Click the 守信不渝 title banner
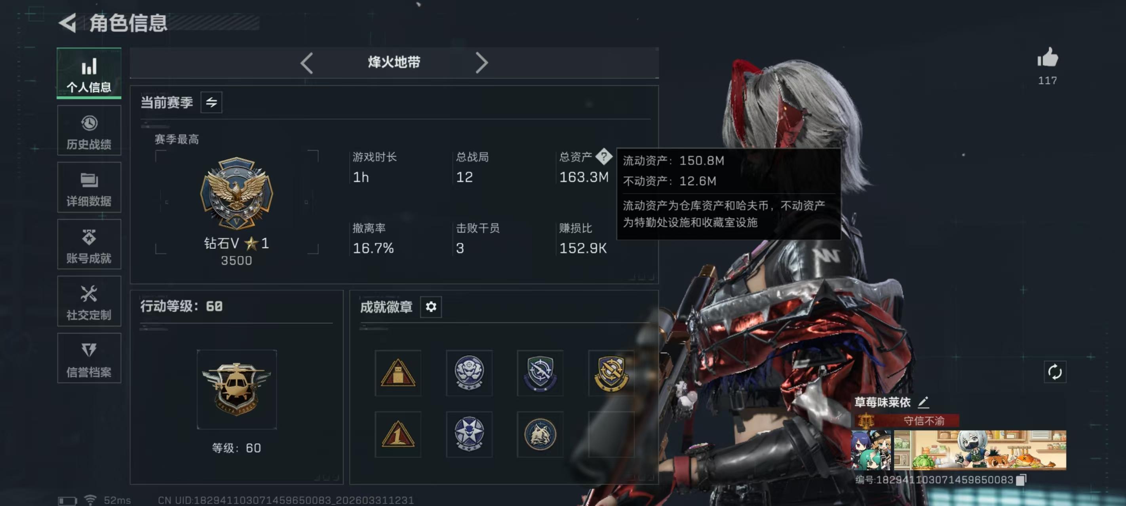Viewport: 1126px width, 506px height. [x=907, y=421]
